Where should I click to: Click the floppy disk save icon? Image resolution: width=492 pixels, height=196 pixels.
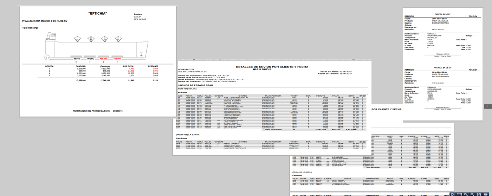479,194
